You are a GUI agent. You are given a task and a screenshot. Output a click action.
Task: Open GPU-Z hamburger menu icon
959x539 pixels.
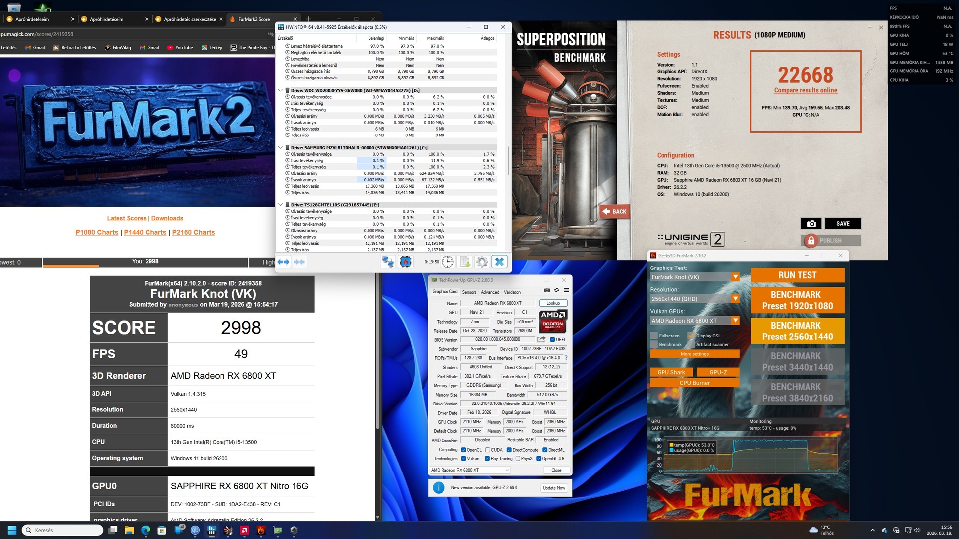pos(566,290)
